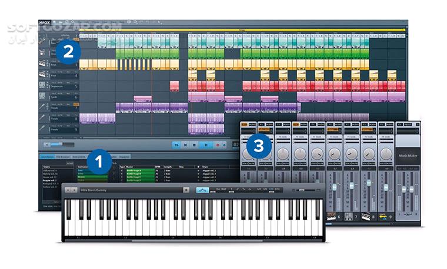Mute mixer channel 6
This screenshot has height=269, width=447.
click(337, 164)
